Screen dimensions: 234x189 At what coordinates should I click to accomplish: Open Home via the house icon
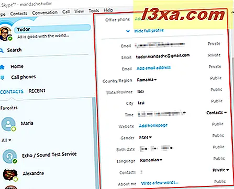2,67
